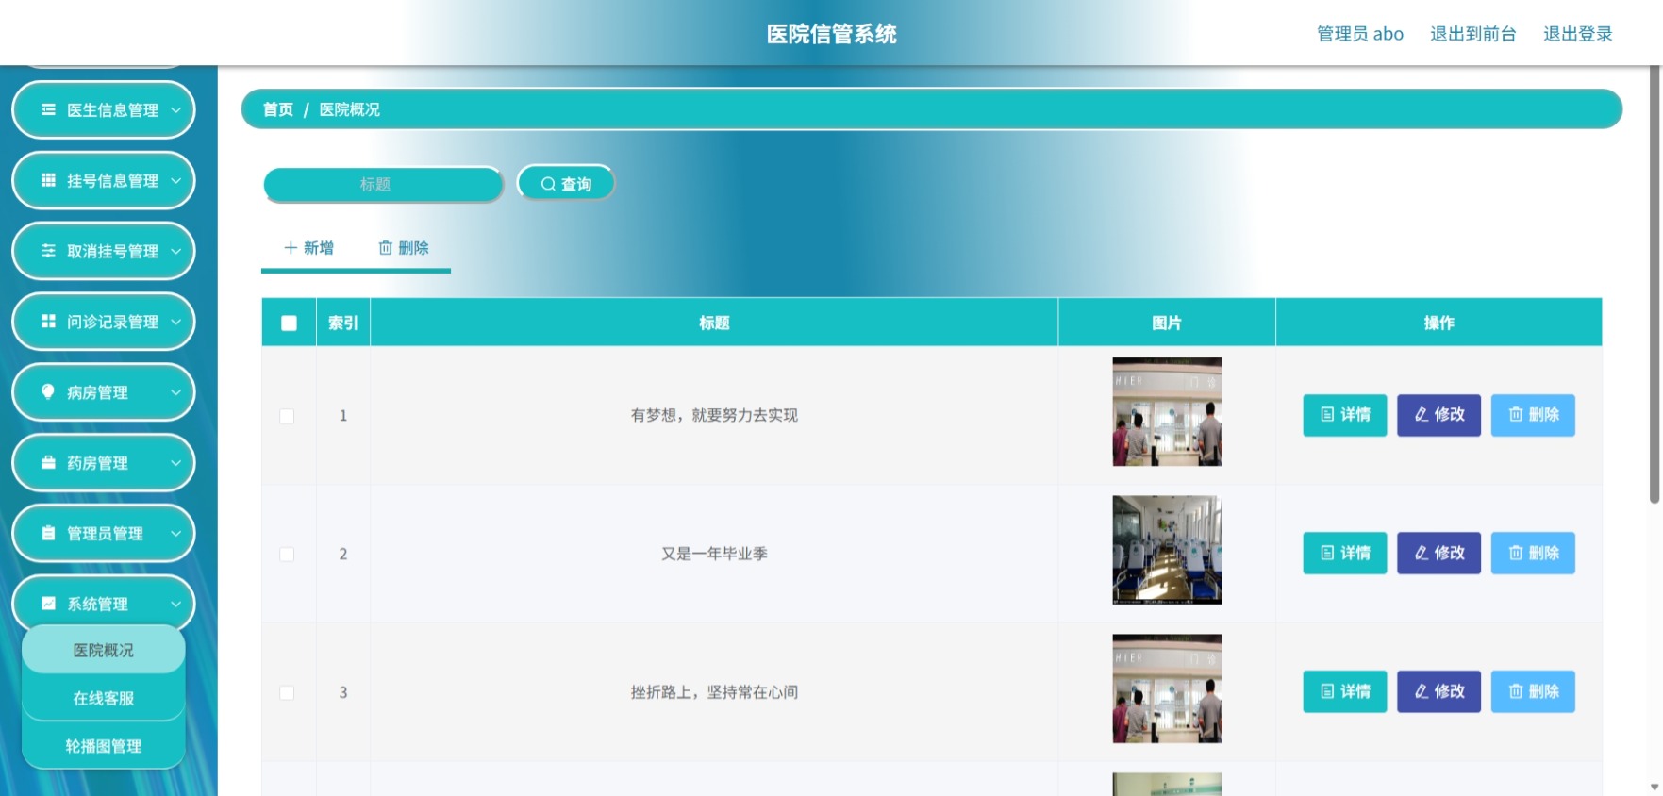Image resolution: width=1663 pixels, height=796 pixels.
Task: Expand 病房管理 with its chevron
Action: point(175,391)
